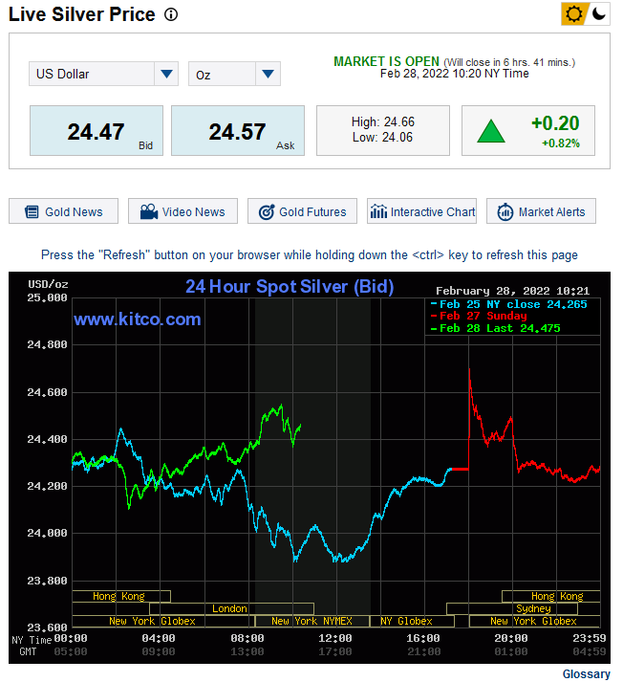Click the Feb 27 Sunday legend entry
Screen dimensions: 623x682
click(479, 316)
